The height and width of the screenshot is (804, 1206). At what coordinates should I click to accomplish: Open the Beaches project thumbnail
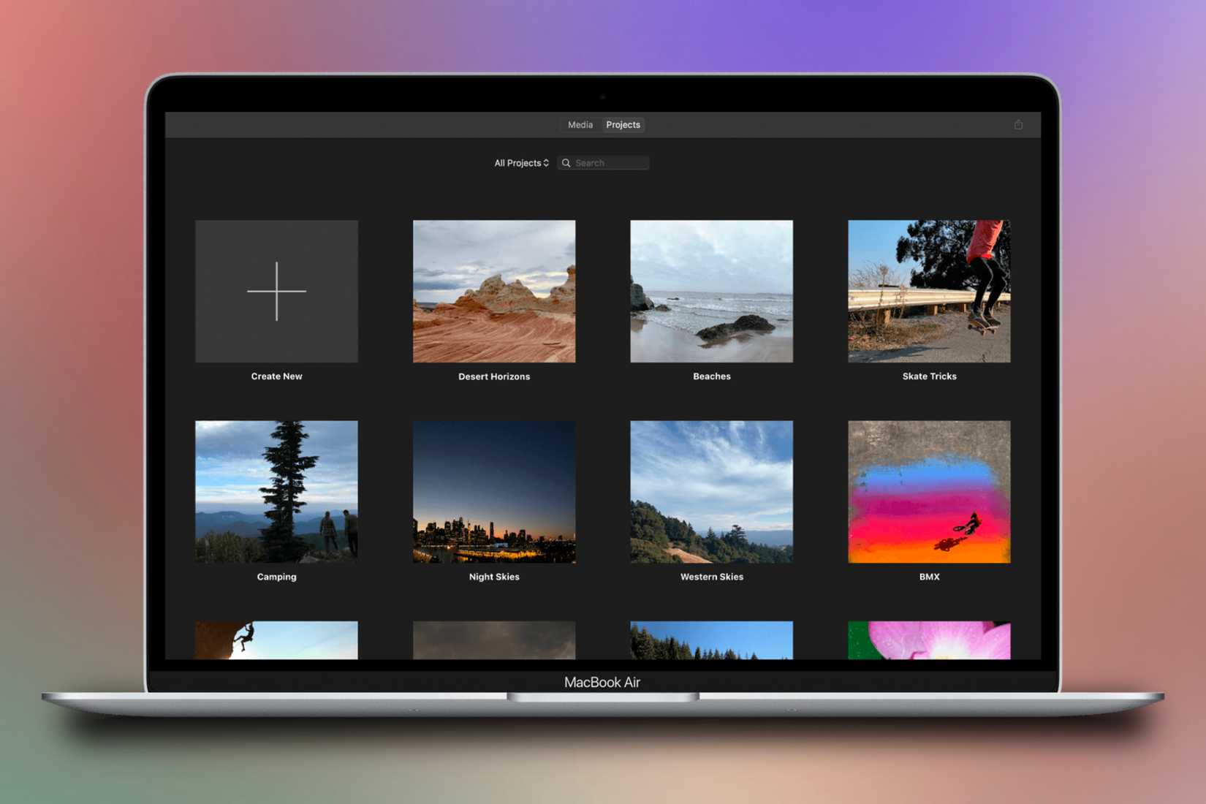point(711,291)
